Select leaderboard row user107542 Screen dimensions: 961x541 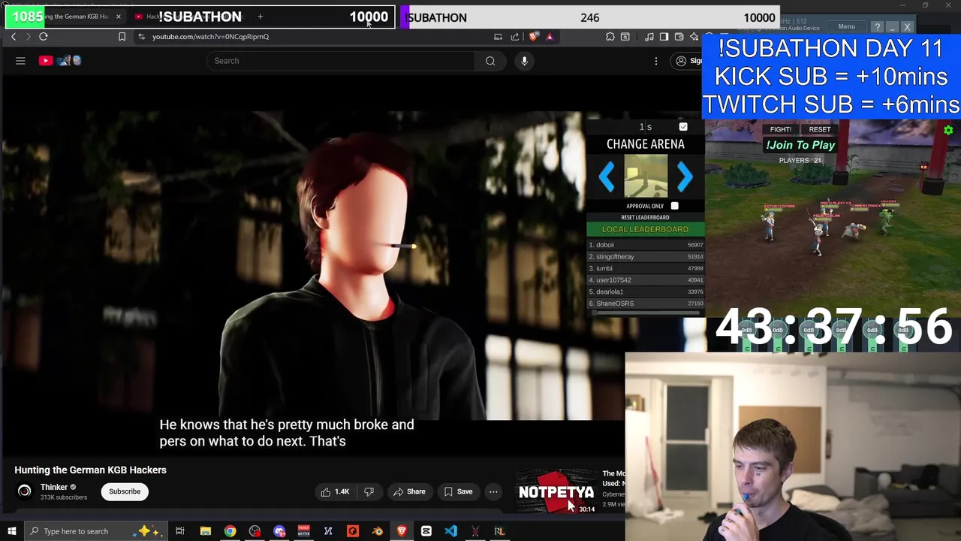click(646, 280)
